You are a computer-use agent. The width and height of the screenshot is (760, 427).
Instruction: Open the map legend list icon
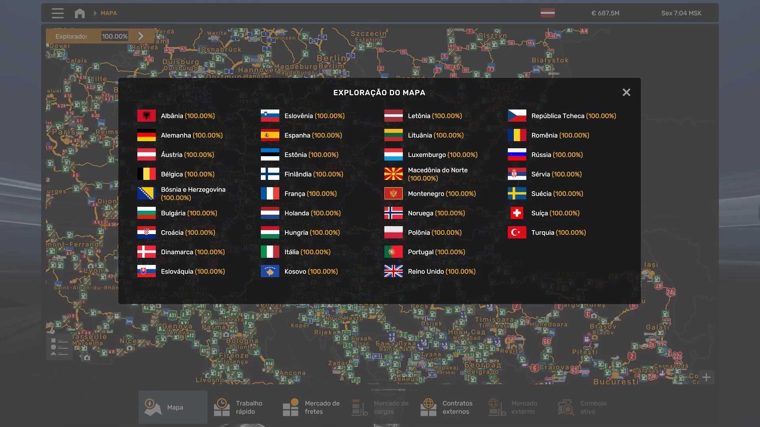pos(59,347)
